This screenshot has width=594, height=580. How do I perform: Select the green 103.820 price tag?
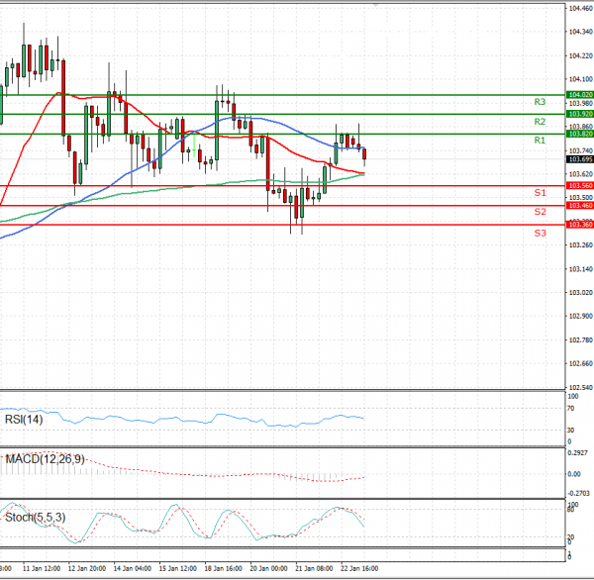coord(580,134)
